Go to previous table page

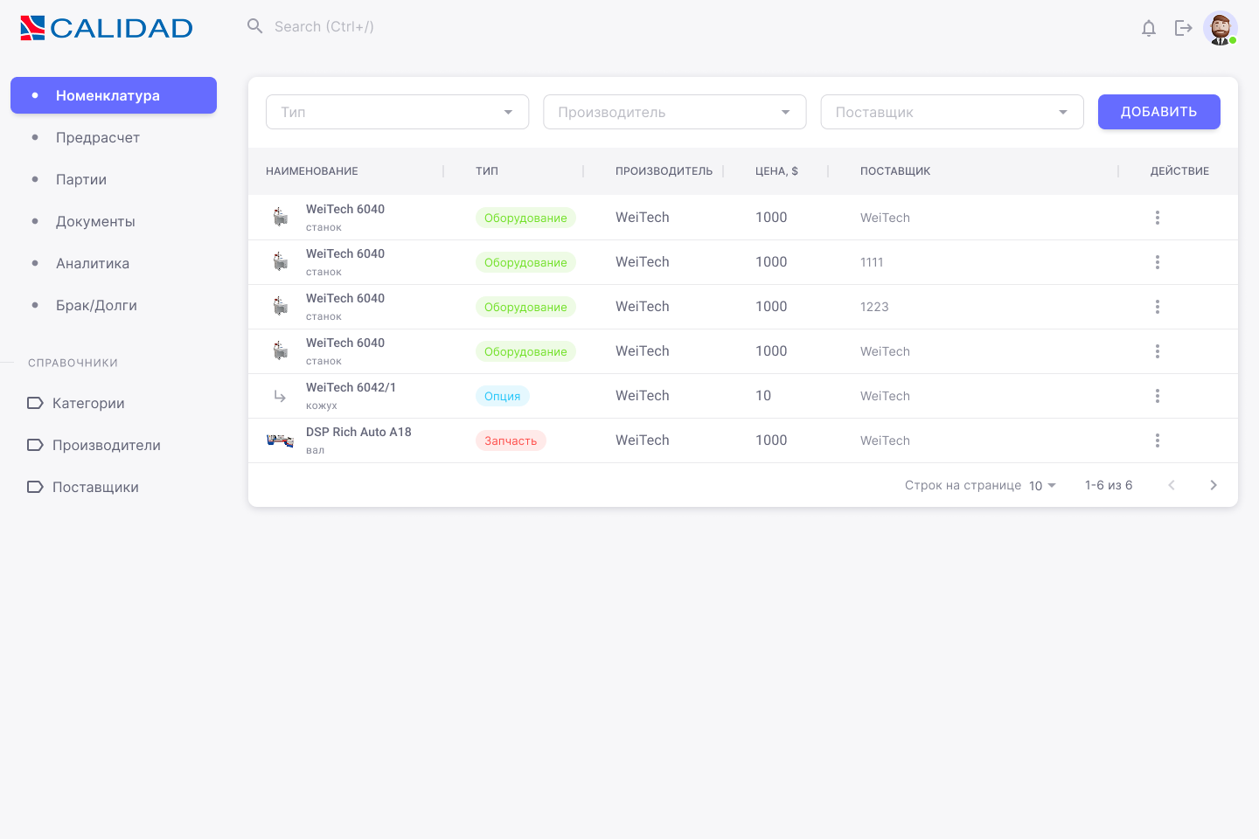click(x=1172, y=485)
